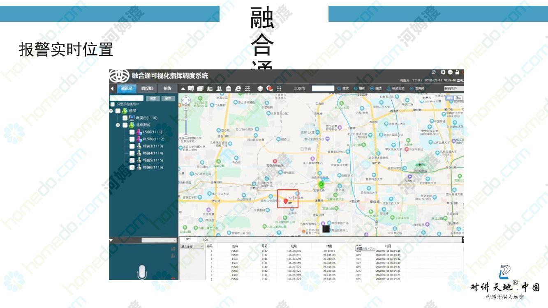Collapse the 总部 tree node
The width and height of the screenshot is (548, 308).
[111, 111]
